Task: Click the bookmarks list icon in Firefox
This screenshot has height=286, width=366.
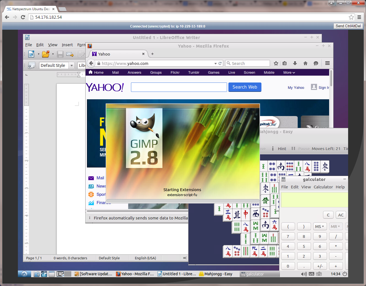Action: pyautogui.click(x=285, y=64)
